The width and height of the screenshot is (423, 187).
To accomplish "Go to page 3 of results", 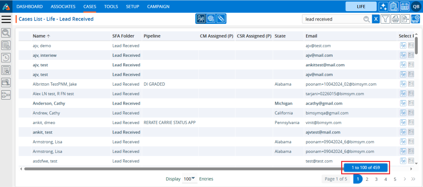I will [376, 179].
